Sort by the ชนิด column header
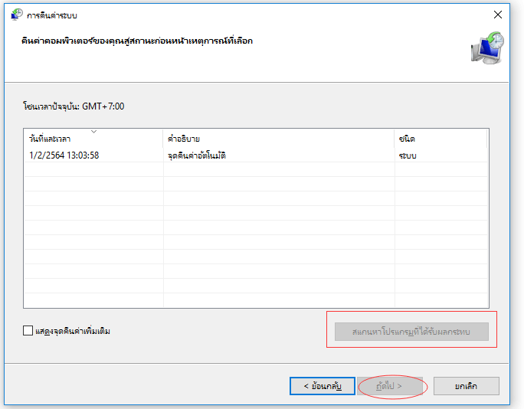Image resolution: width=524 pixels, height=409 pixels. pyautogui.click(x=440, y=139)
